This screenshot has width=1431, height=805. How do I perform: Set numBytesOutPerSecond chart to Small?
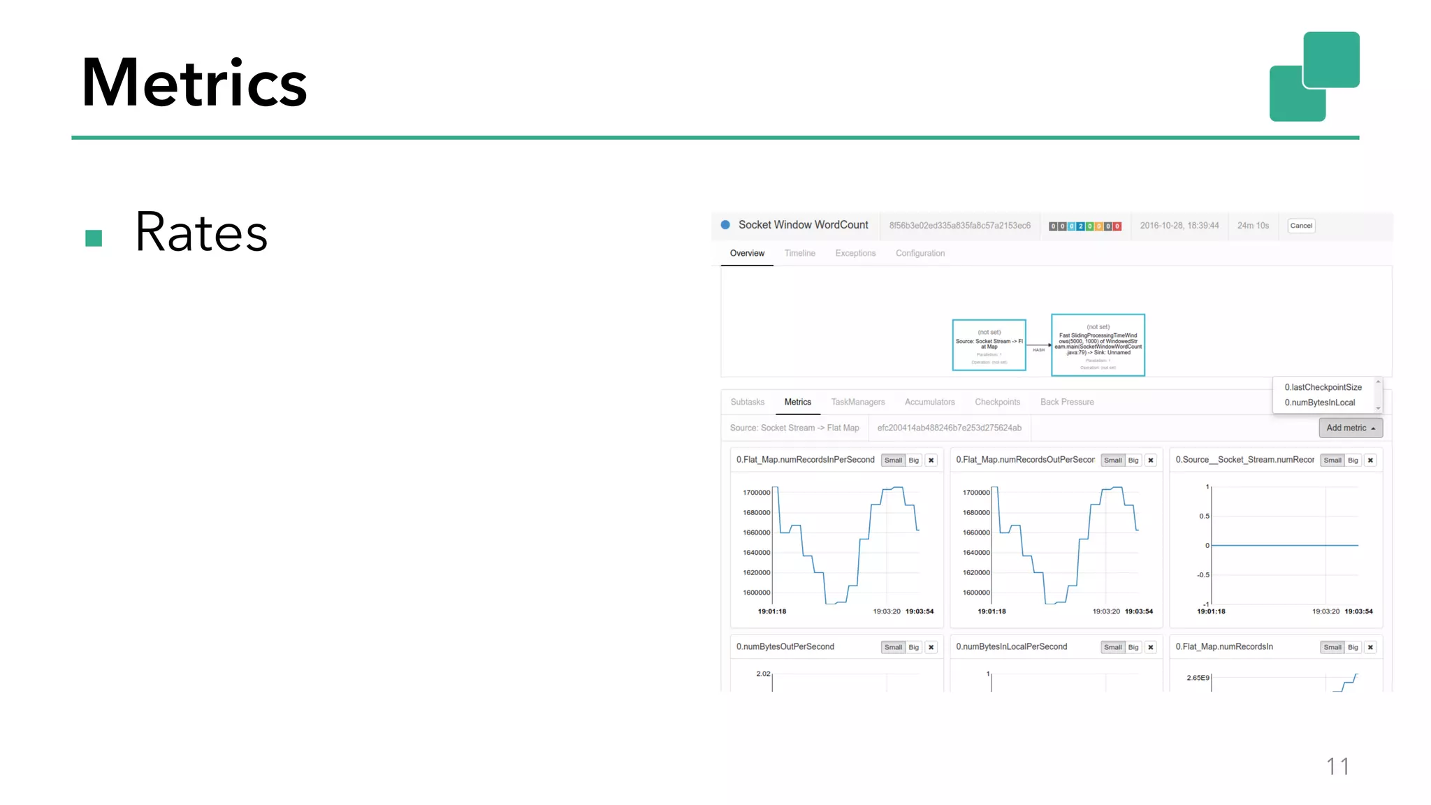[893, 647]
